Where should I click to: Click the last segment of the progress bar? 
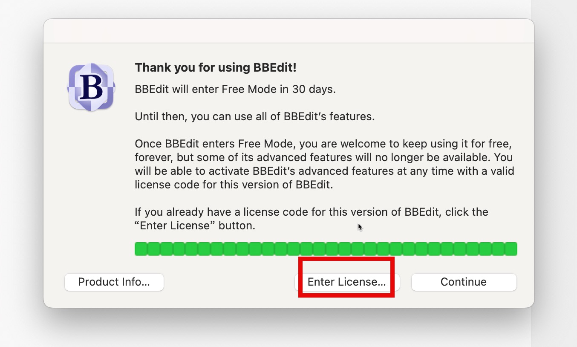(511, 249)
